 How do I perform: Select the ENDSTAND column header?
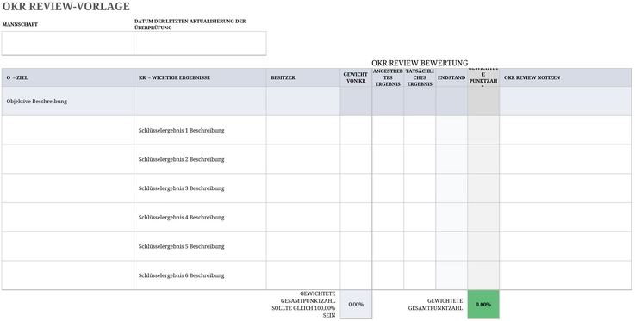pyautogui.click(x=451, y=77)
